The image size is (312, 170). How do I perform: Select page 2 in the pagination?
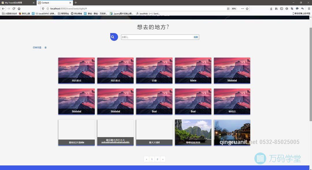tap(157, 159)
